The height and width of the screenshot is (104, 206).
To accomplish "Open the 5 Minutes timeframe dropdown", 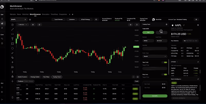I will point(23,25).
